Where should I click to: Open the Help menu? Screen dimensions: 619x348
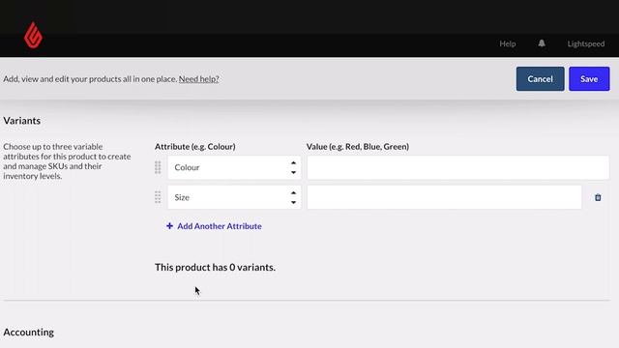507,43
